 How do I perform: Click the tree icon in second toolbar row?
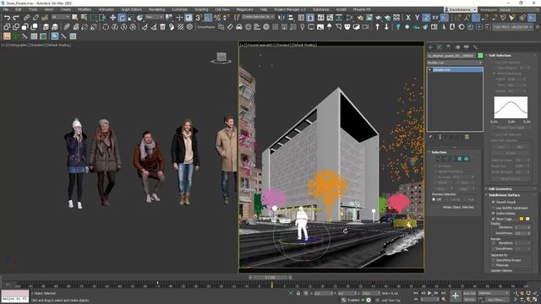coord(398,27)
